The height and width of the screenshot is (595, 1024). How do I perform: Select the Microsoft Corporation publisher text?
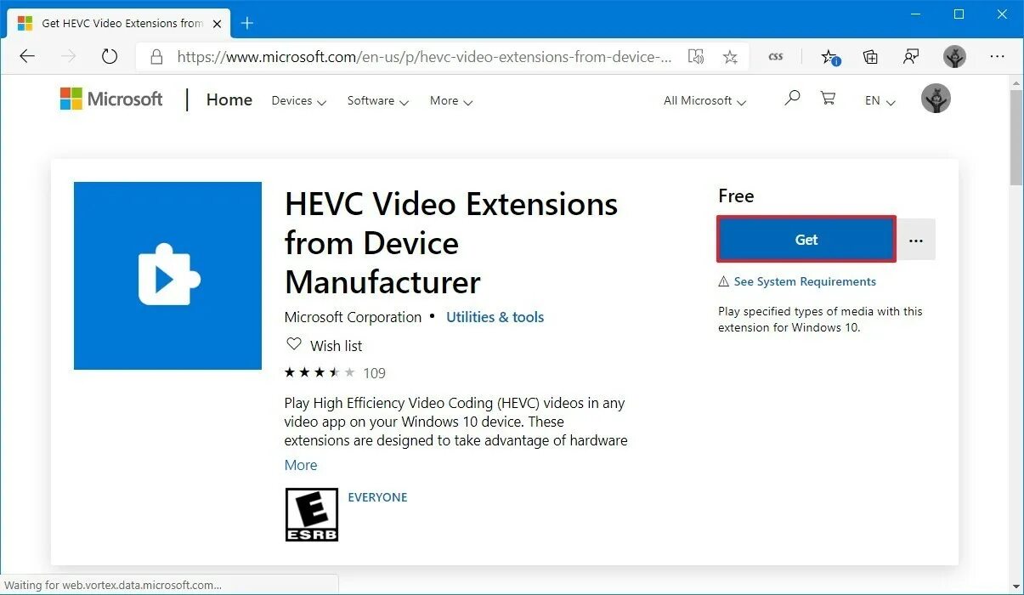353,317
